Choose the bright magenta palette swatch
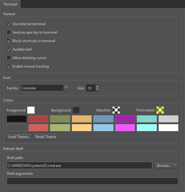 coord(125,127)
